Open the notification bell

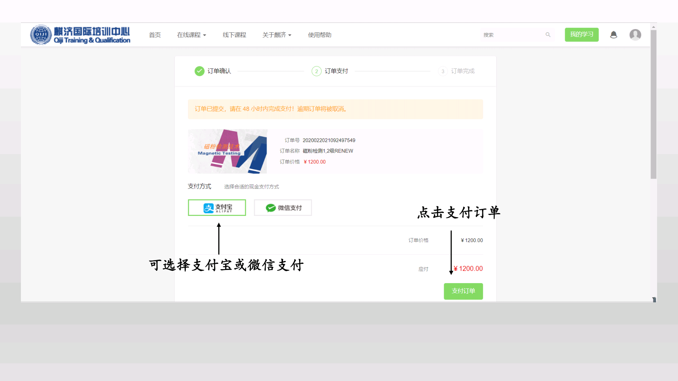[613, 35]
